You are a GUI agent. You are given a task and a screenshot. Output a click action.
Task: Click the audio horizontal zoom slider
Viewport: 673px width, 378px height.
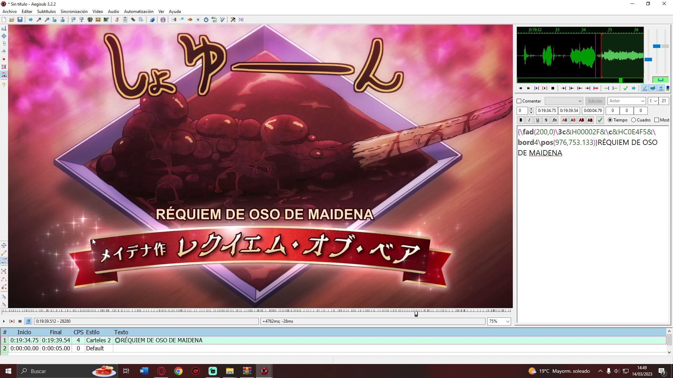point(648,59)
